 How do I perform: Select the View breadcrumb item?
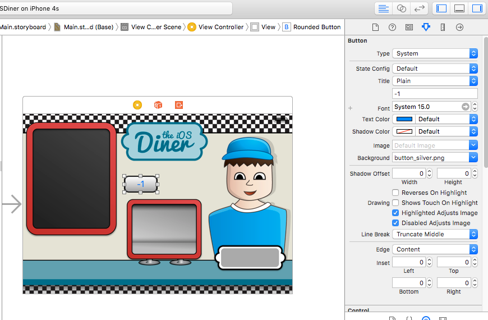pyautogui.click(x=263, y=27)
